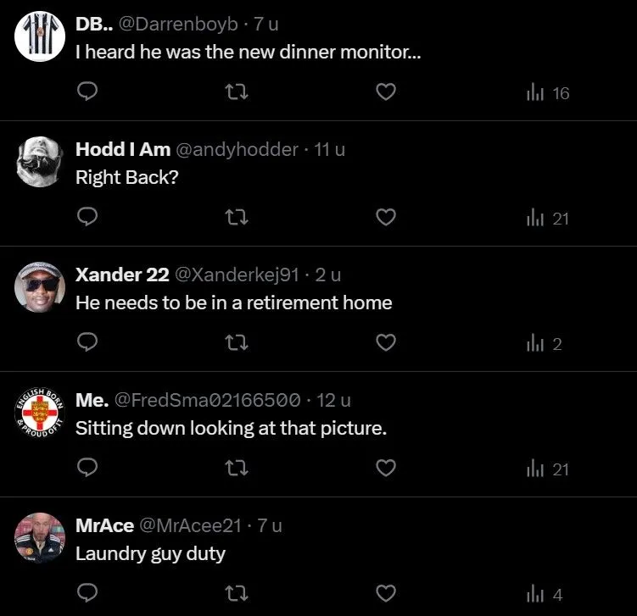Open Xander 22's display name link
Screen dimensions: 637x616
pyautogui.click(x=123, y=275)
